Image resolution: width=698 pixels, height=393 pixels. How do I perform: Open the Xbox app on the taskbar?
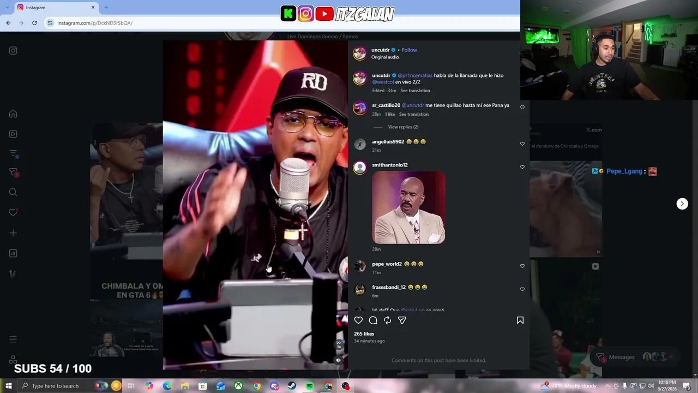pos(238,386)
